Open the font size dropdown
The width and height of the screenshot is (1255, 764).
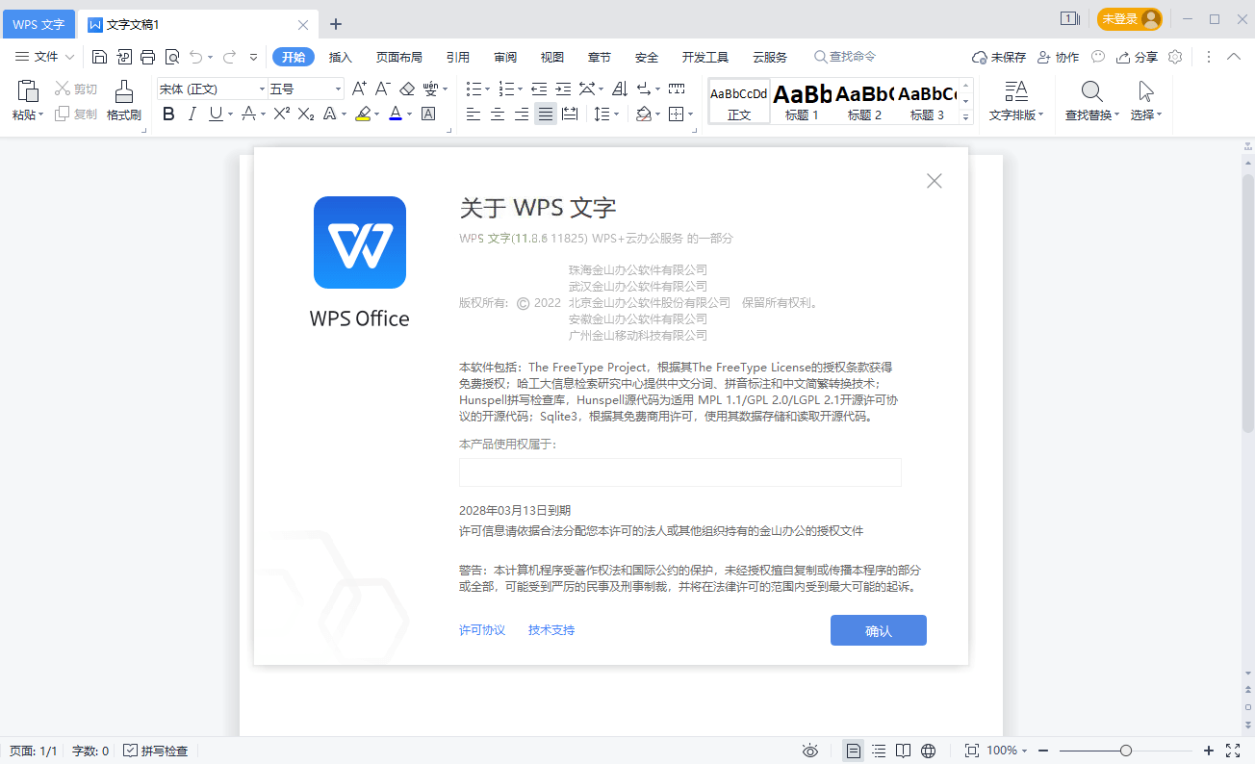(336, 88)
